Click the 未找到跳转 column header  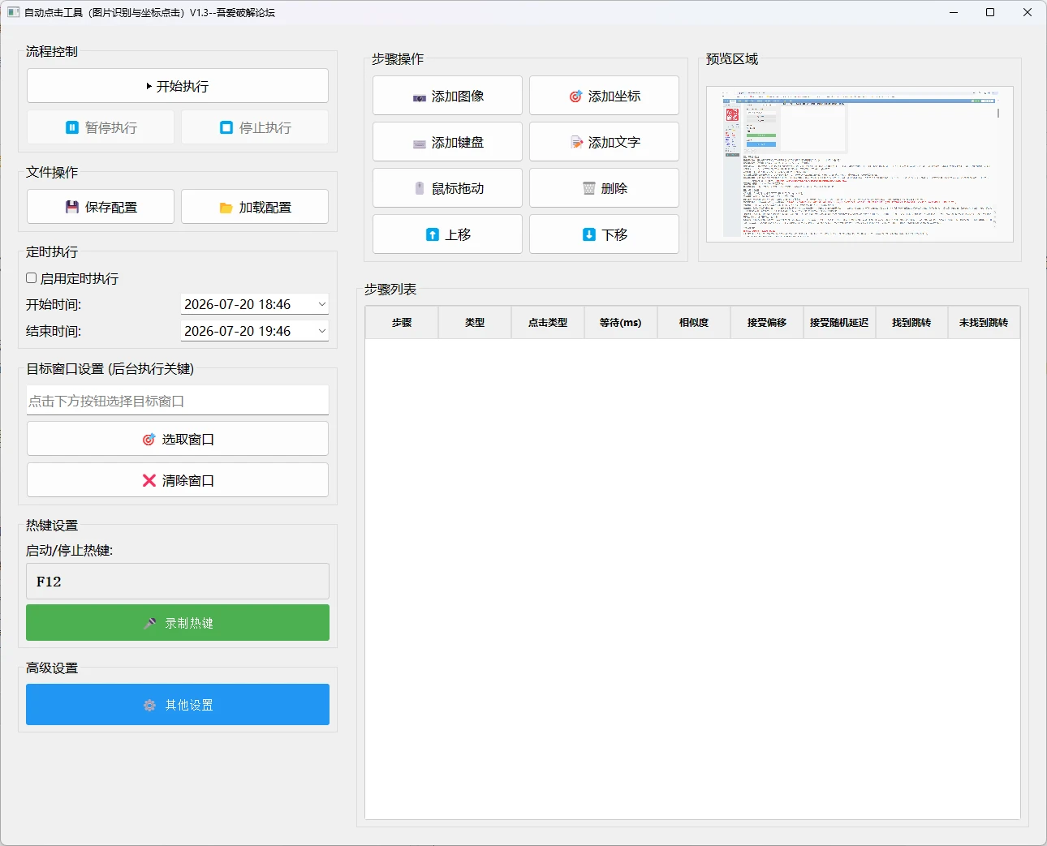pyautogui.click(x=984, y=322)
